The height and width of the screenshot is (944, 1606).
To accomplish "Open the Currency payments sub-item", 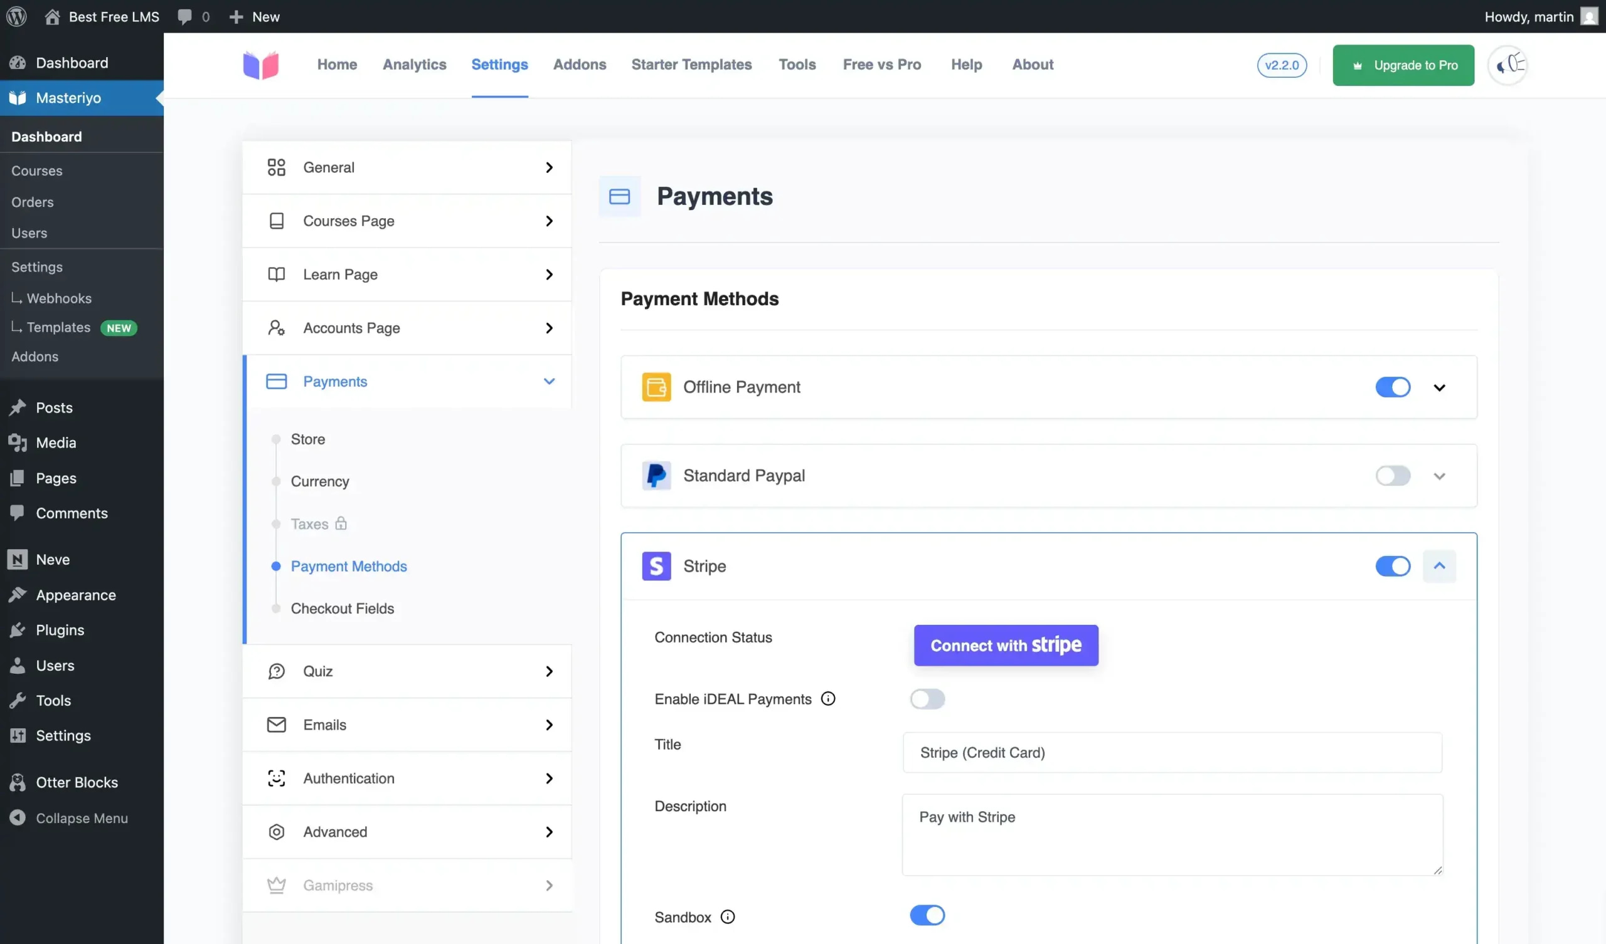I will (320, 481).
